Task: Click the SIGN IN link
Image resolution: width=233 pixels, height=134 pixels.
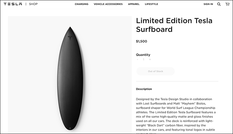Action: tap(208, 4)
